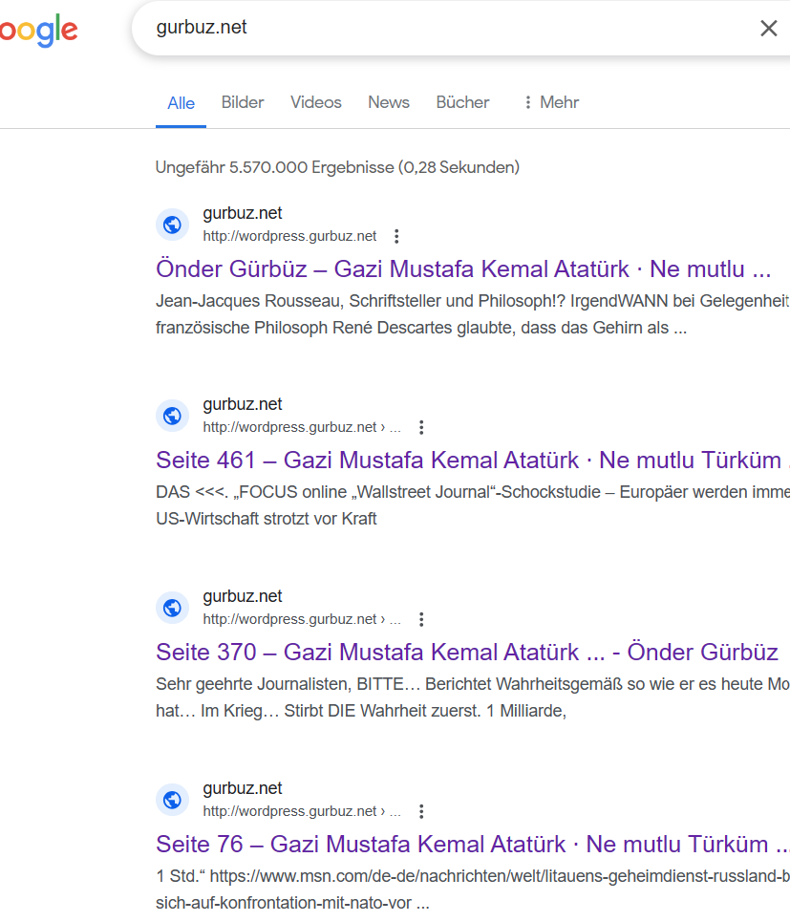
Task: Open the Seite 461 result link
Action: 473,460
